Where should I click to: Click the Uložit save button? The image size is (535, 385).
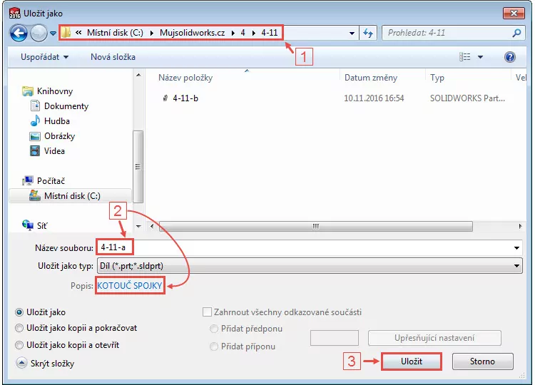click(x=412, y=361)
